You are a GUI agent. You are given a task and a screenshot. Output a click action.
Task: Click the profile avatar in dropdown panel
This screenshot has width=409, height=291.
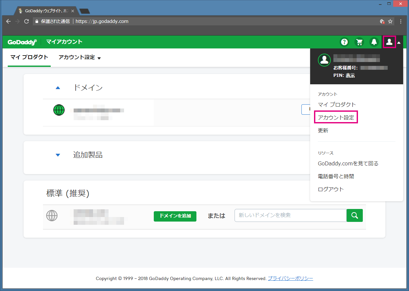324,60
